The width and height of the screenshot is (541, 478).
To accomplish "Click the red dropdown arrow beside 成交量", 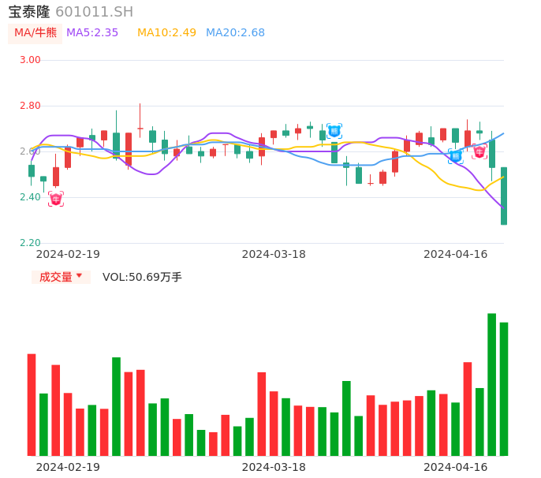I will click(79, 276).
